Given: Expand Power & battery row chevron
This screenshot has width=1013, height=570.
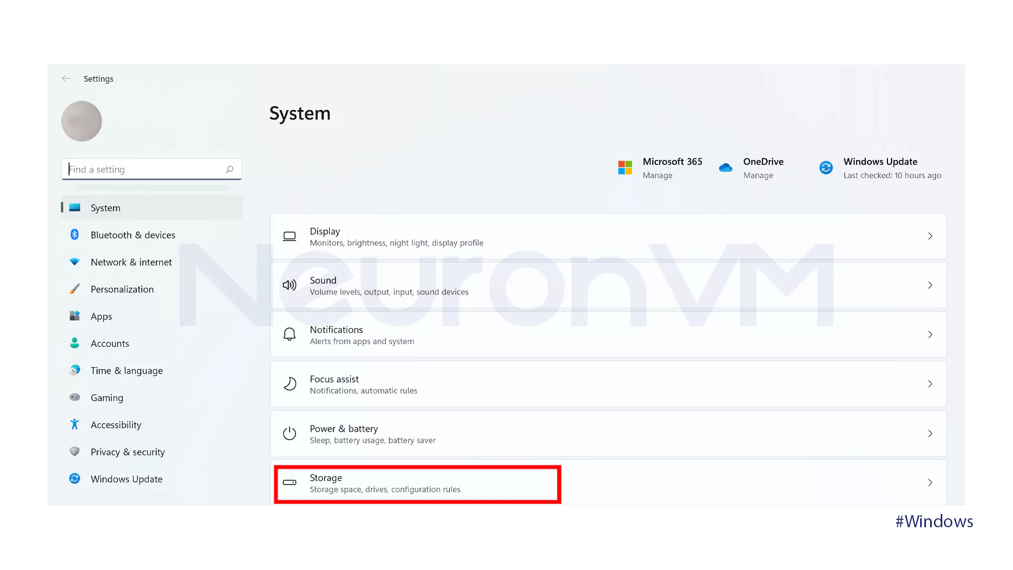Looking at the screenshot, I should (930, 433).
